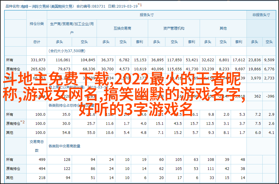The height and width of the screenshot is (184, 279).
Task: Click the 报告头寸 header cell
Action: [147, 15]
